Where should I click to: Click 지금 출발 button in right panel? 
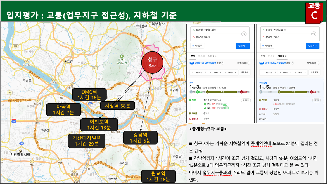click(314, 72)
